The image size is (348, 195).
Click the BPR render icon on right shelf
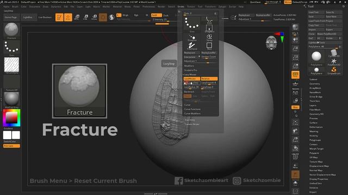[295, 28]
